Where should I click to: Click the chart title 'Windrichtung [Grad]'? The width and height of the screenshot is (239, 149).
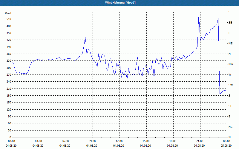tap(120, 3)
